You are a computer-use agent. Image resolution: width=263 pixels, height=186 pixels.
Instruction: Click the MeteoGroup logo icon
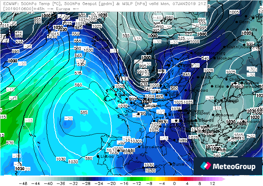pos(206,166)
